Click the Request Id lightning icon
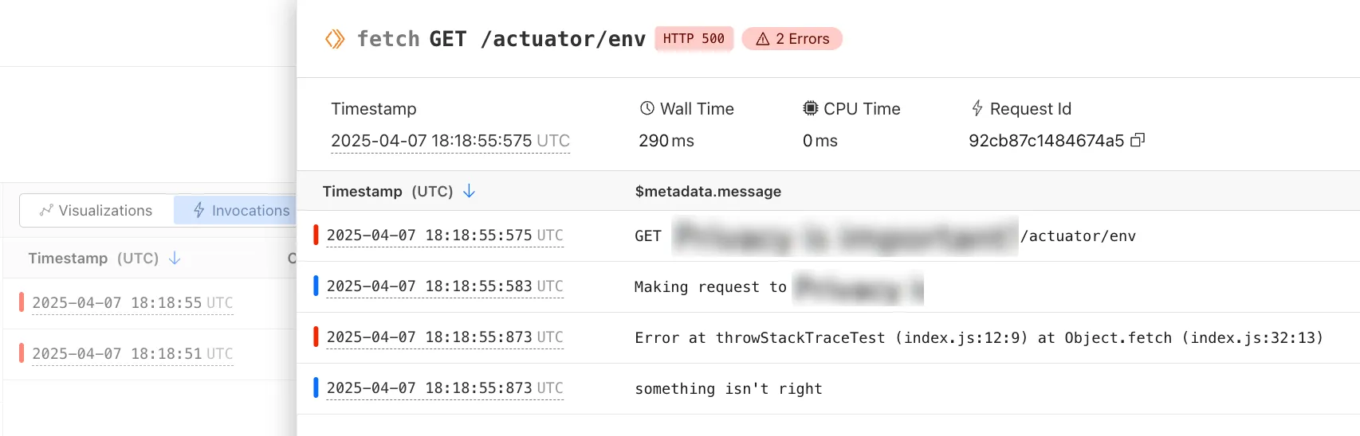Image resolution: width=1360 pixels, height=436 pixels. tap(977, 108)
